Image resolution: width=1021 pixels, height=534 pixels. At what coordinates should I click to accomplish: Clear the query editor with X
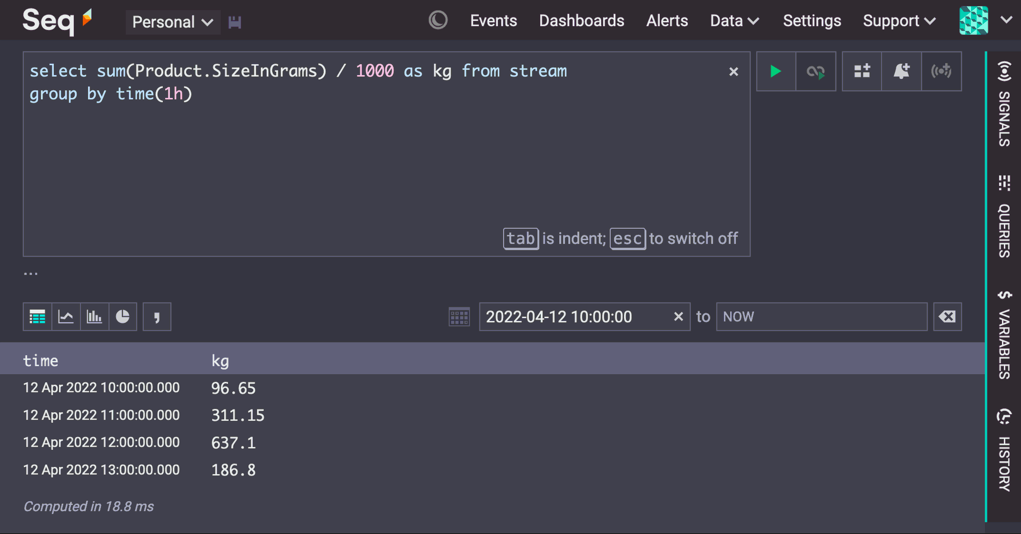click(x=734, y=72)
